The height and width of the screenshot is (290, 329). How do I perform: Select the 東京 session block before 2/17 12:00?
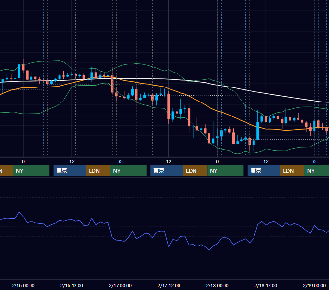(x=166, y=171)
